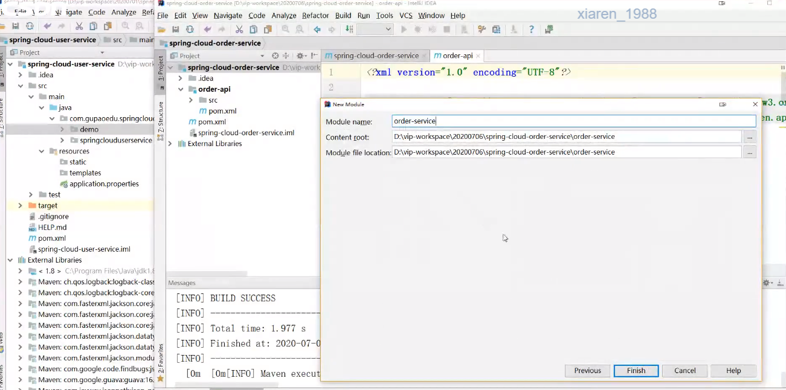Image resolution: width=786 pixels, height=390 pixels.
Task: Collapse spring-cloud-order-service root node
Action: pos(170,68)
